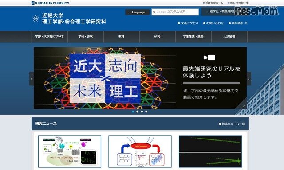
Task: Open the Language dropdown
Action: click(137, 12)
